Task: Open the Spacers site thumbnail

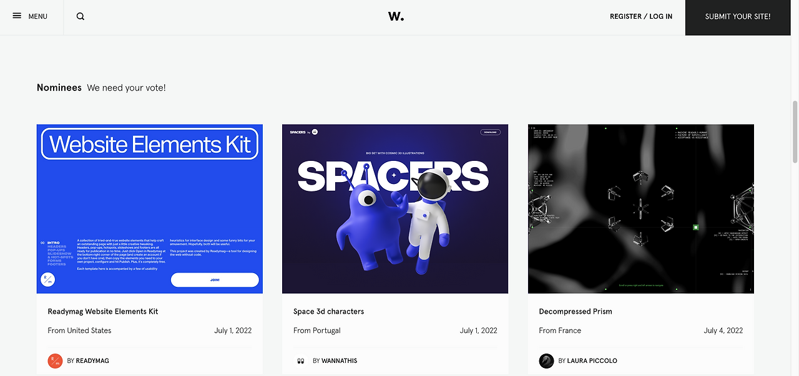Action: click(x=395, y=209)
